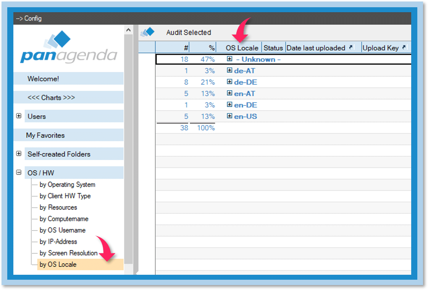Viewport: 428px width, 290px height.
Task: Click sort arrow icon on Date last uploaded
Action: 351,48
